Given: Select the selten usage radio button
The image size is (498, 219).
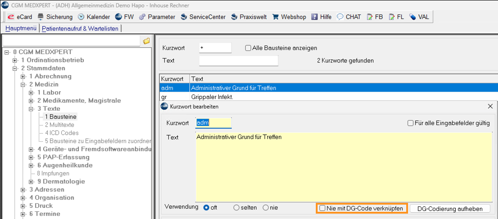Looking at the screenshot, I should coord(237,208).
